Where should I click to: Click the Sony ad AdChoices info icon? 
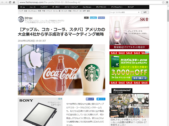pos(59,99)
